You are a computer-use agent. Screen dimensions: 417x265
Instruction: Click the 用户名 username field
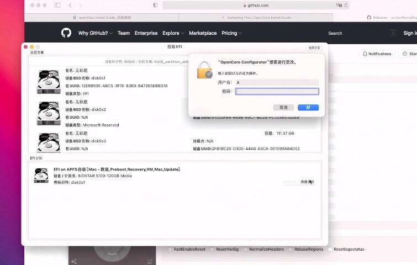(277, 82)
